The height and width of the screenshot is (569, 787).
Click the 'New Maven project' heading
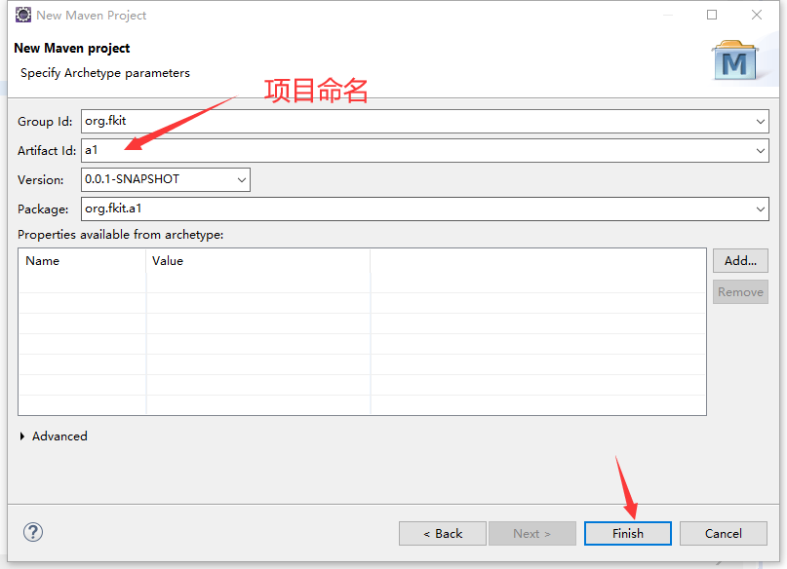click(72, 48)
